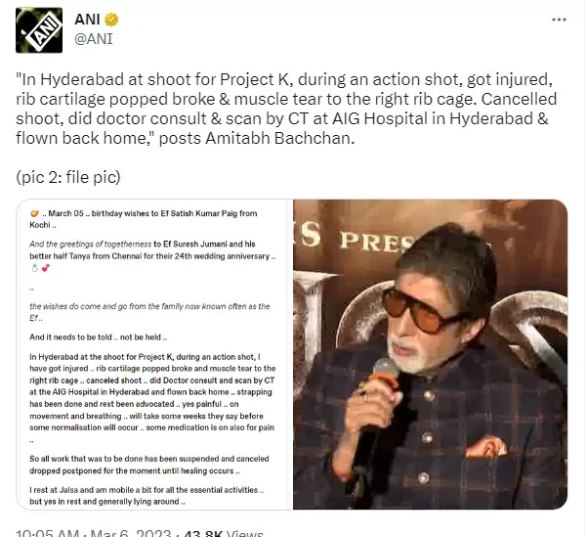Open the ANI profile avatar
This screenshot has height=537, width=587.
[39, 30]
